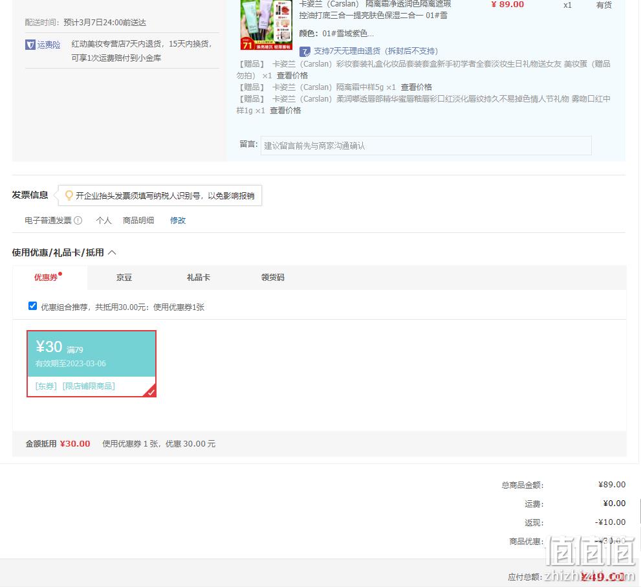Screen dimensions: 641x587
Task: Click the 运费 ¥0.00 value
Action: click(x=614, y=504)
